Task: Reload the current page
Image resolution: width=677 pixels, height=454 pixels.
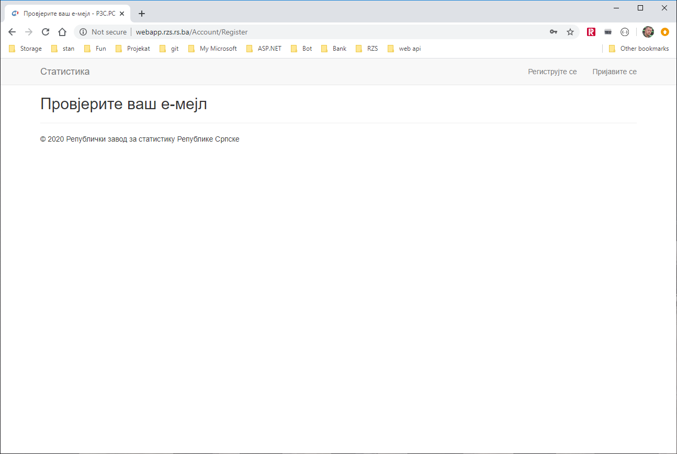Action: (46, 32)
